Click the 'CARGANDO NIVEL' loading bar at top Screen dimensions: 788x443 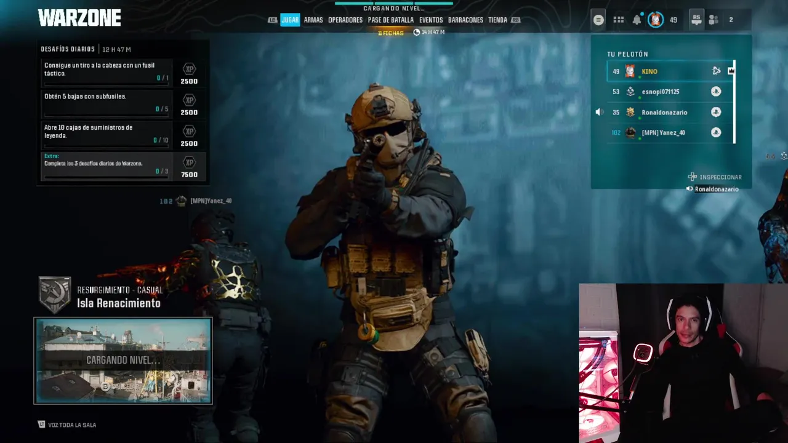click(x=394, y=3)
